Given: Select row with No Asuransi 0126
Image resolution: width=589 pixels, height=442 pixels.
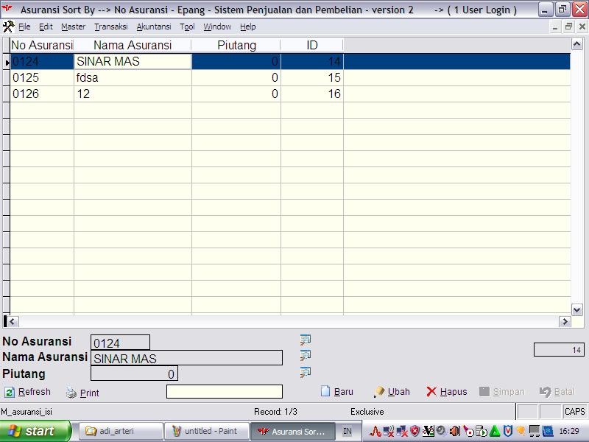Looking at the screenshot, I should click(x=41, y=94).
